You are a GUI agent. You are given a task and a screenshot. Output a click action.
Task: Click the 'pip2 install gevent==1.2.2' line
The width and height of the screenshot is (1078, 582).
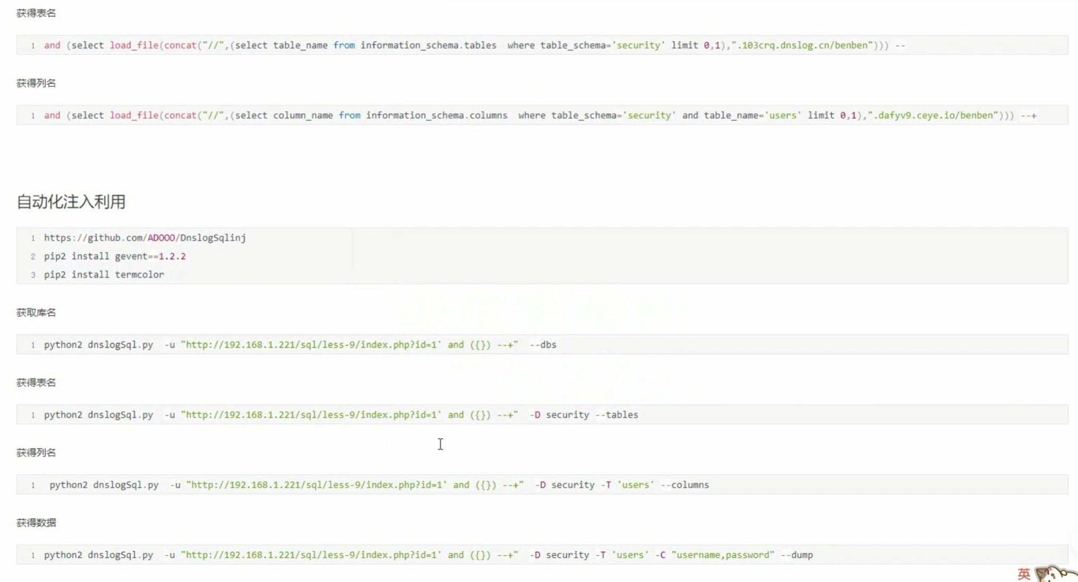[x=115, y=256]
